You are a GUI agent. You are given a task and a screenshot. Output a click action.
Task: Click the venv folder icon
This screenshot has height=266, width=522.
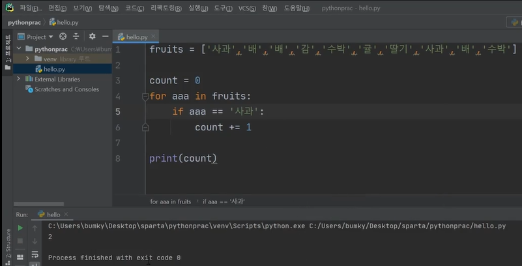point(38,59)
